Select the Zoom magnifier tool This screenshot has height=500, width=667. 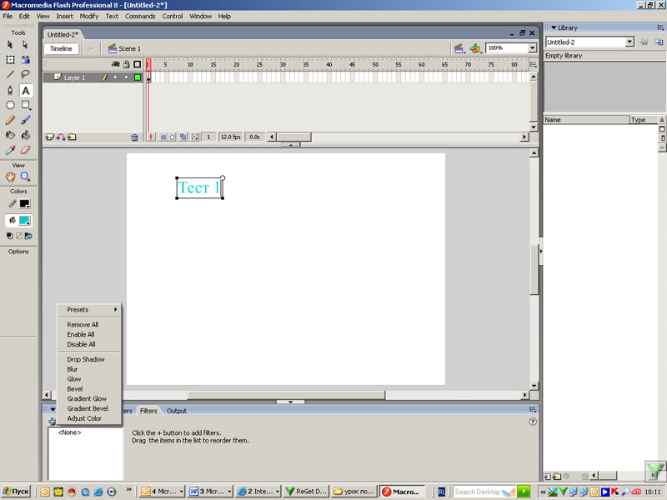(x=26, y=177)
